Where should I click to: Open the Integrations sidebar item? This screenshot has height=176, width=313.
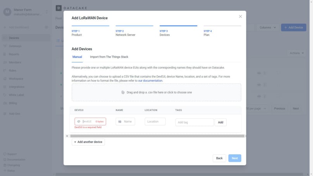pos(16,87)
